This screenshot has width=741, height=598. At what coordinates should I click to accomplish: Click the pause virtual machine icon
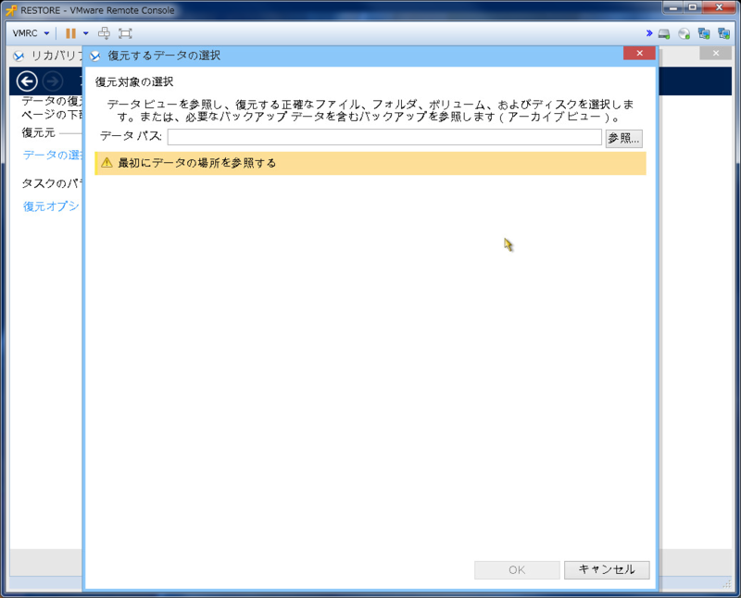[x=70, y=33]
